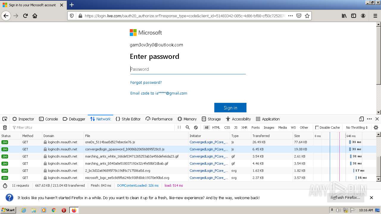Reload the page with the refresh icon
Screen dimensions: 381x214
(x=25, y=16)
